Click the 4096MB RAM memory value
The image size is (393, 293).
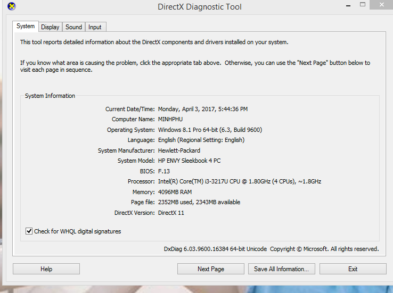click(175, 192)
